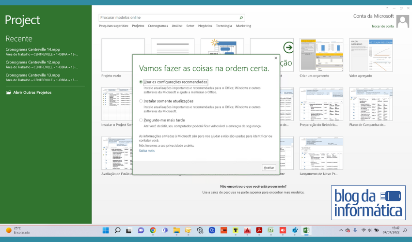Viewport: 412px width, 242px height.
Task: Select Lançamento de Novo Pr... template thumbnail
Action: pos(321,153)
